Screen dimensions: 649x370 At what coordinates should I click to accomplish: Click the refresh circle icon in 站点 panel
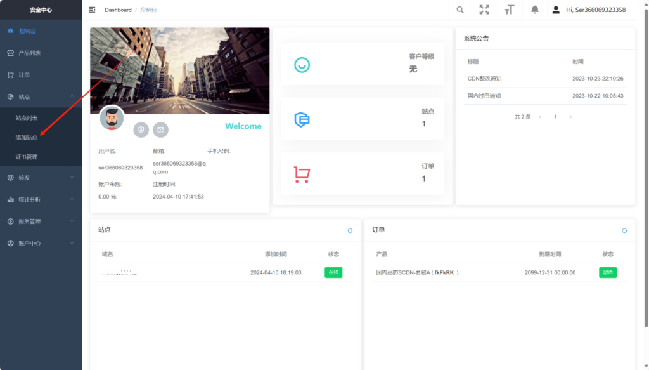click(x=350, y=230)
